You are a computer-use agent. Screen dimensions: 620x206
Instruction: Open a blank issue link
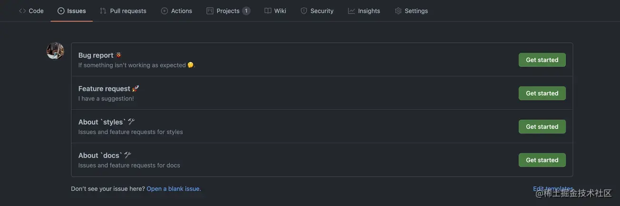point(174,189)
